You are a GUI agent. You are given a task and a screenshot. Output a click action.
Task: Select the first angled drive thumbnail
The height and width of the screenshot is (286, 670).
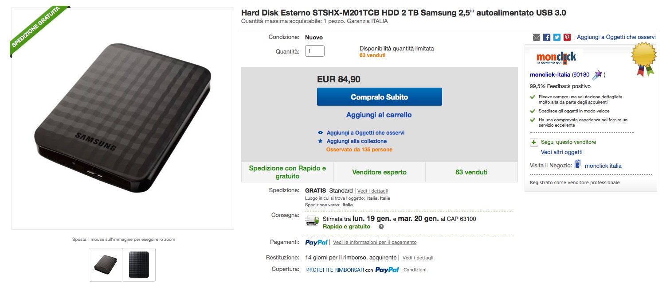106,265
